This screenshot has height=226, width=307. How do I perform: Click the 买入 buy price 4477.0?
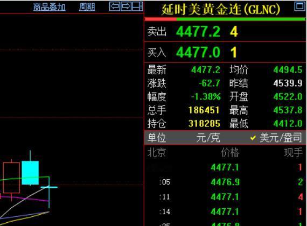click(198, 52)
